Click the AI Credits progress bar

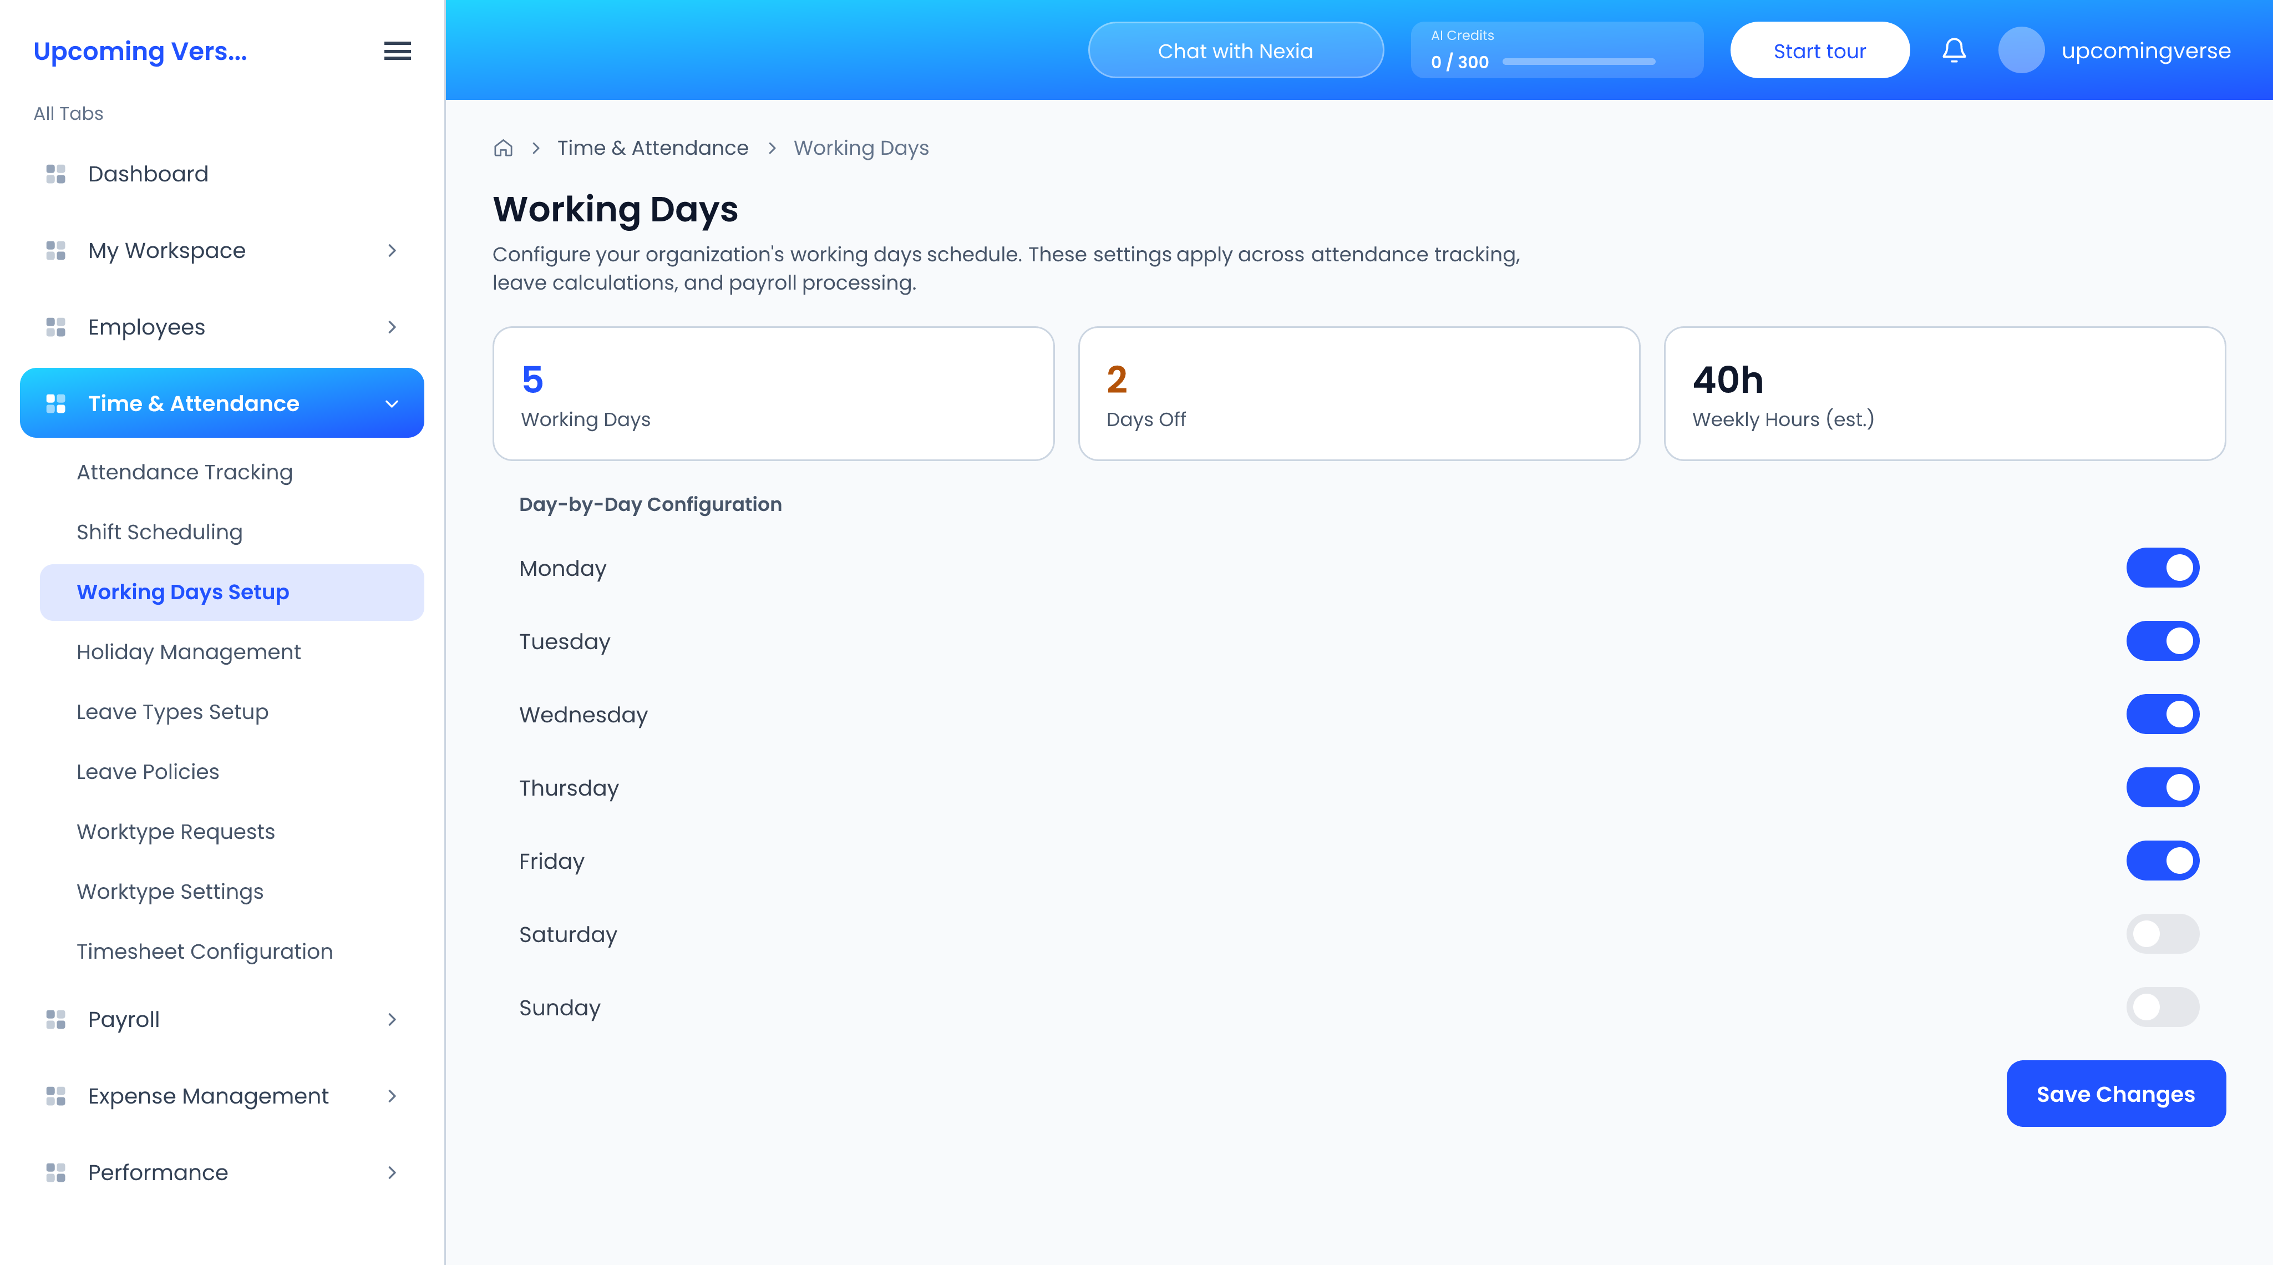[x=1579, y=62]
